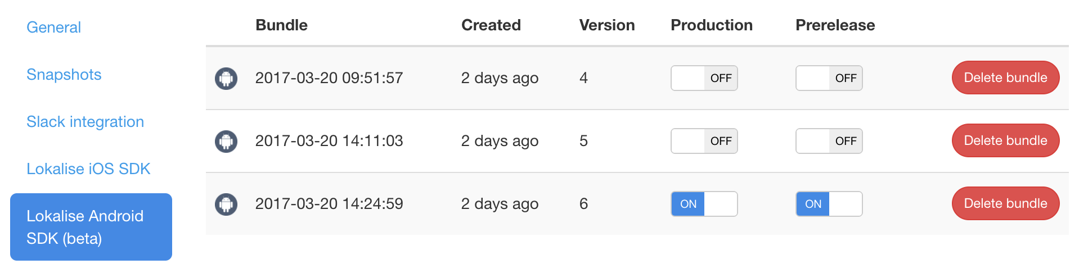
Task: Select Lokalise iOS SDK section
Action: 88,169
